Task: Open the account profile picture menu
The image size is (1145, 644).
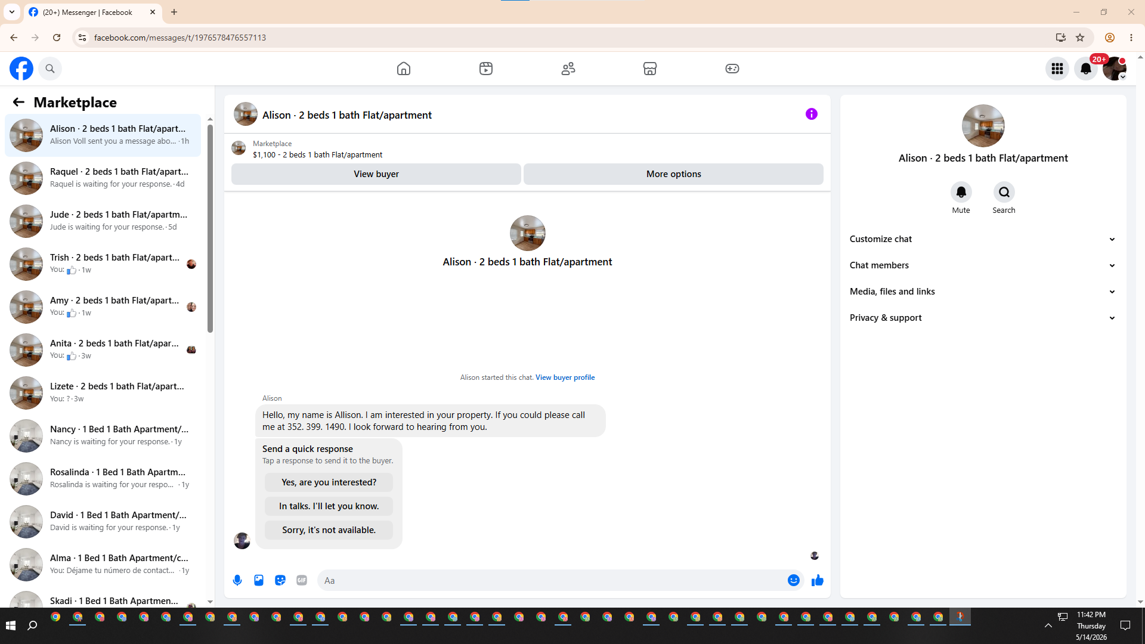Action: point(1115,69)
